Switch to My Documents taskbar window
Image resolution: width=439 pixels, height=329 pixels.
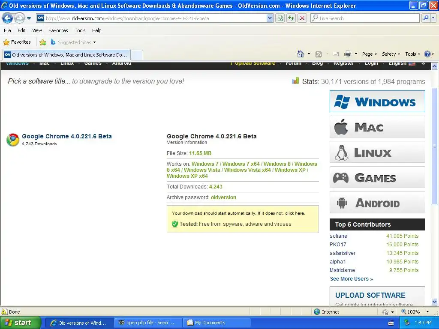pyautogui.click(x=216, y=323)
